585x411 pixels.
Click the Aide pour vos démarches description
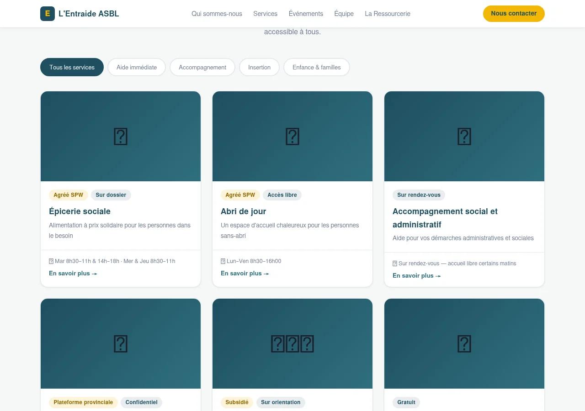coord(463,238)
